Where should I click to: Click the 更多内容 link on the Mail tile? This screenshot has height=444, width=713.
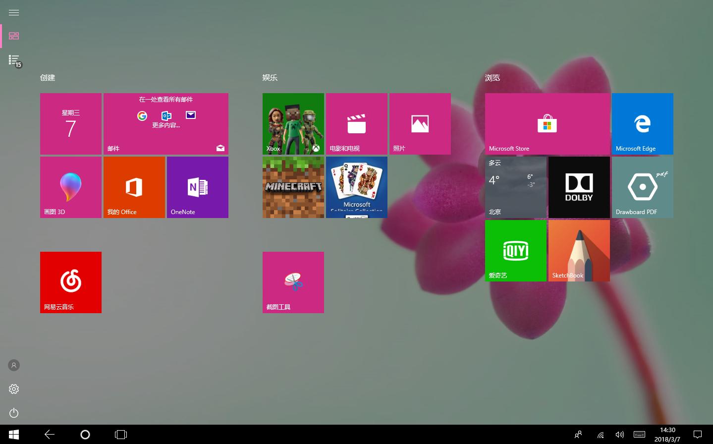tap(166, 125)
